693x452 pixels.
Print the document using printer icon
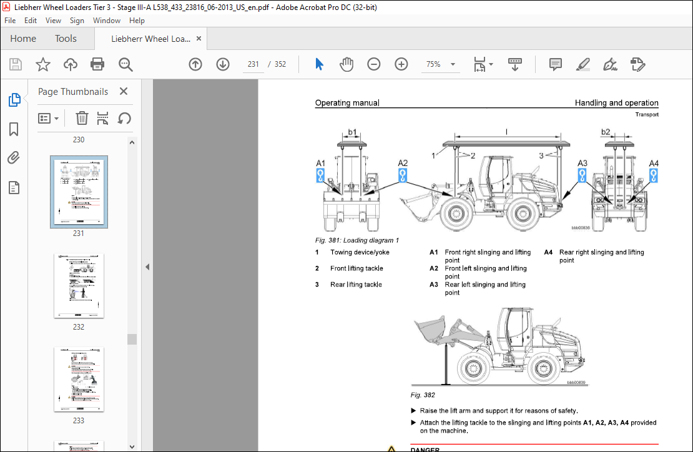97,64
